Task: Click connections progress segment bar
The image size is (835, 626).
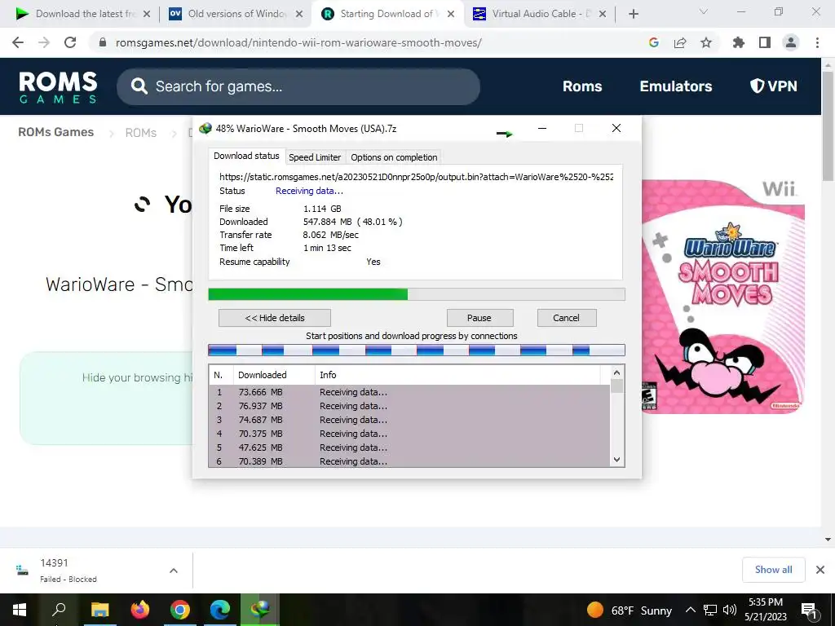Action: 417,350
